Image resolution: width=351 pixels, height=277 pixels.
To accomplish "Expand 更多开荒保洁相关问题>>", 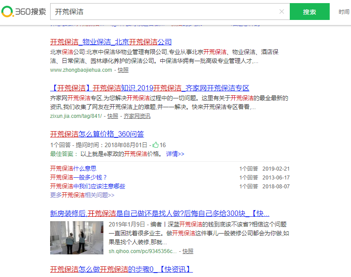I will pyautogui.click(x=82, y=195).
